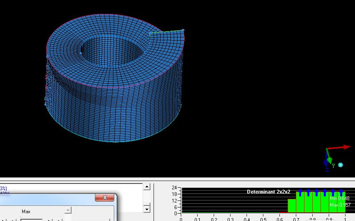Close the dialog with the red X button

(105, 198)
